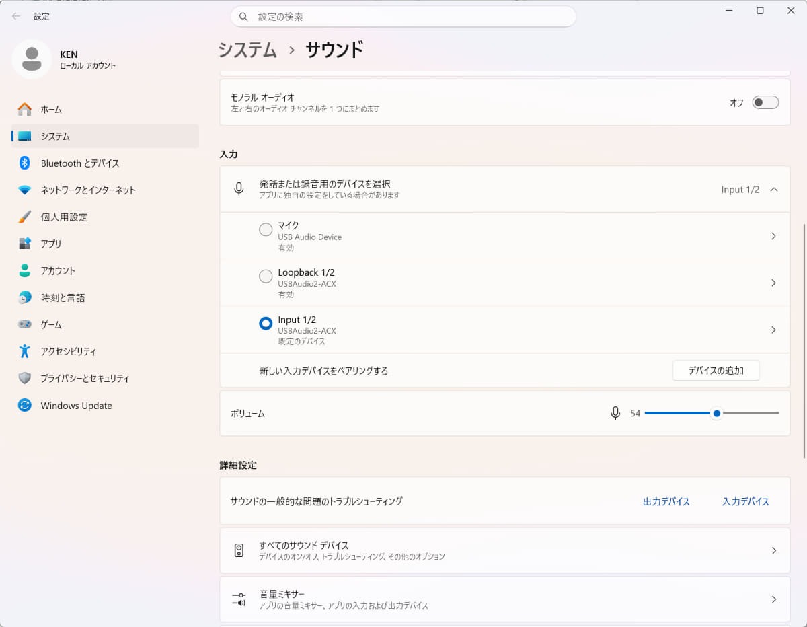Select the Loopback 1/2 radio button
The width and height of the screenshot is (807, 627).
click(x=266, y=276)
